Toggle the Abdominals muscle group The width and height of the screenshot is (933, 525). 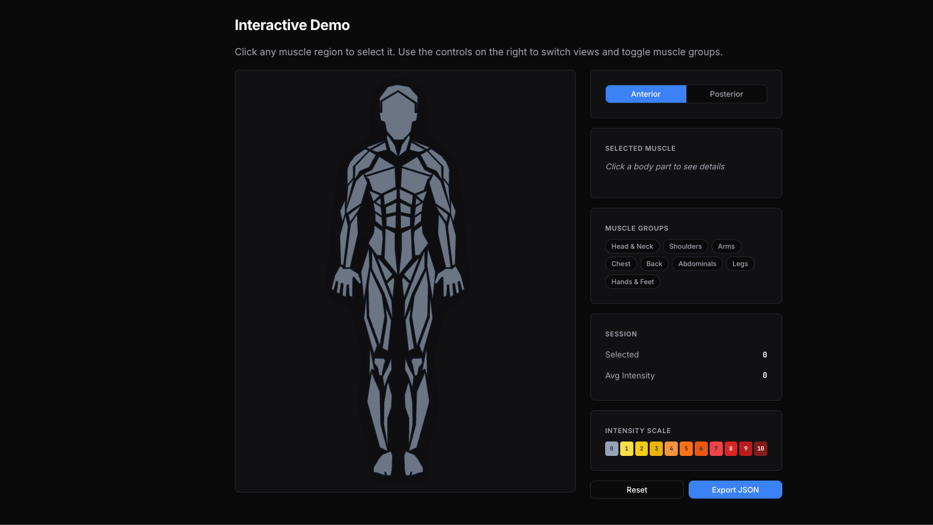tap(696, 263)
